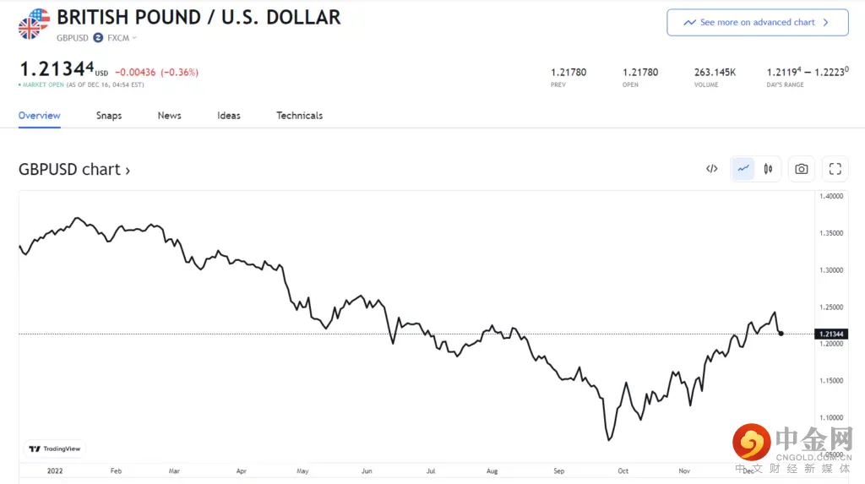
Task: Switch to candlestick chart view
Action: [x=768, y=169]
